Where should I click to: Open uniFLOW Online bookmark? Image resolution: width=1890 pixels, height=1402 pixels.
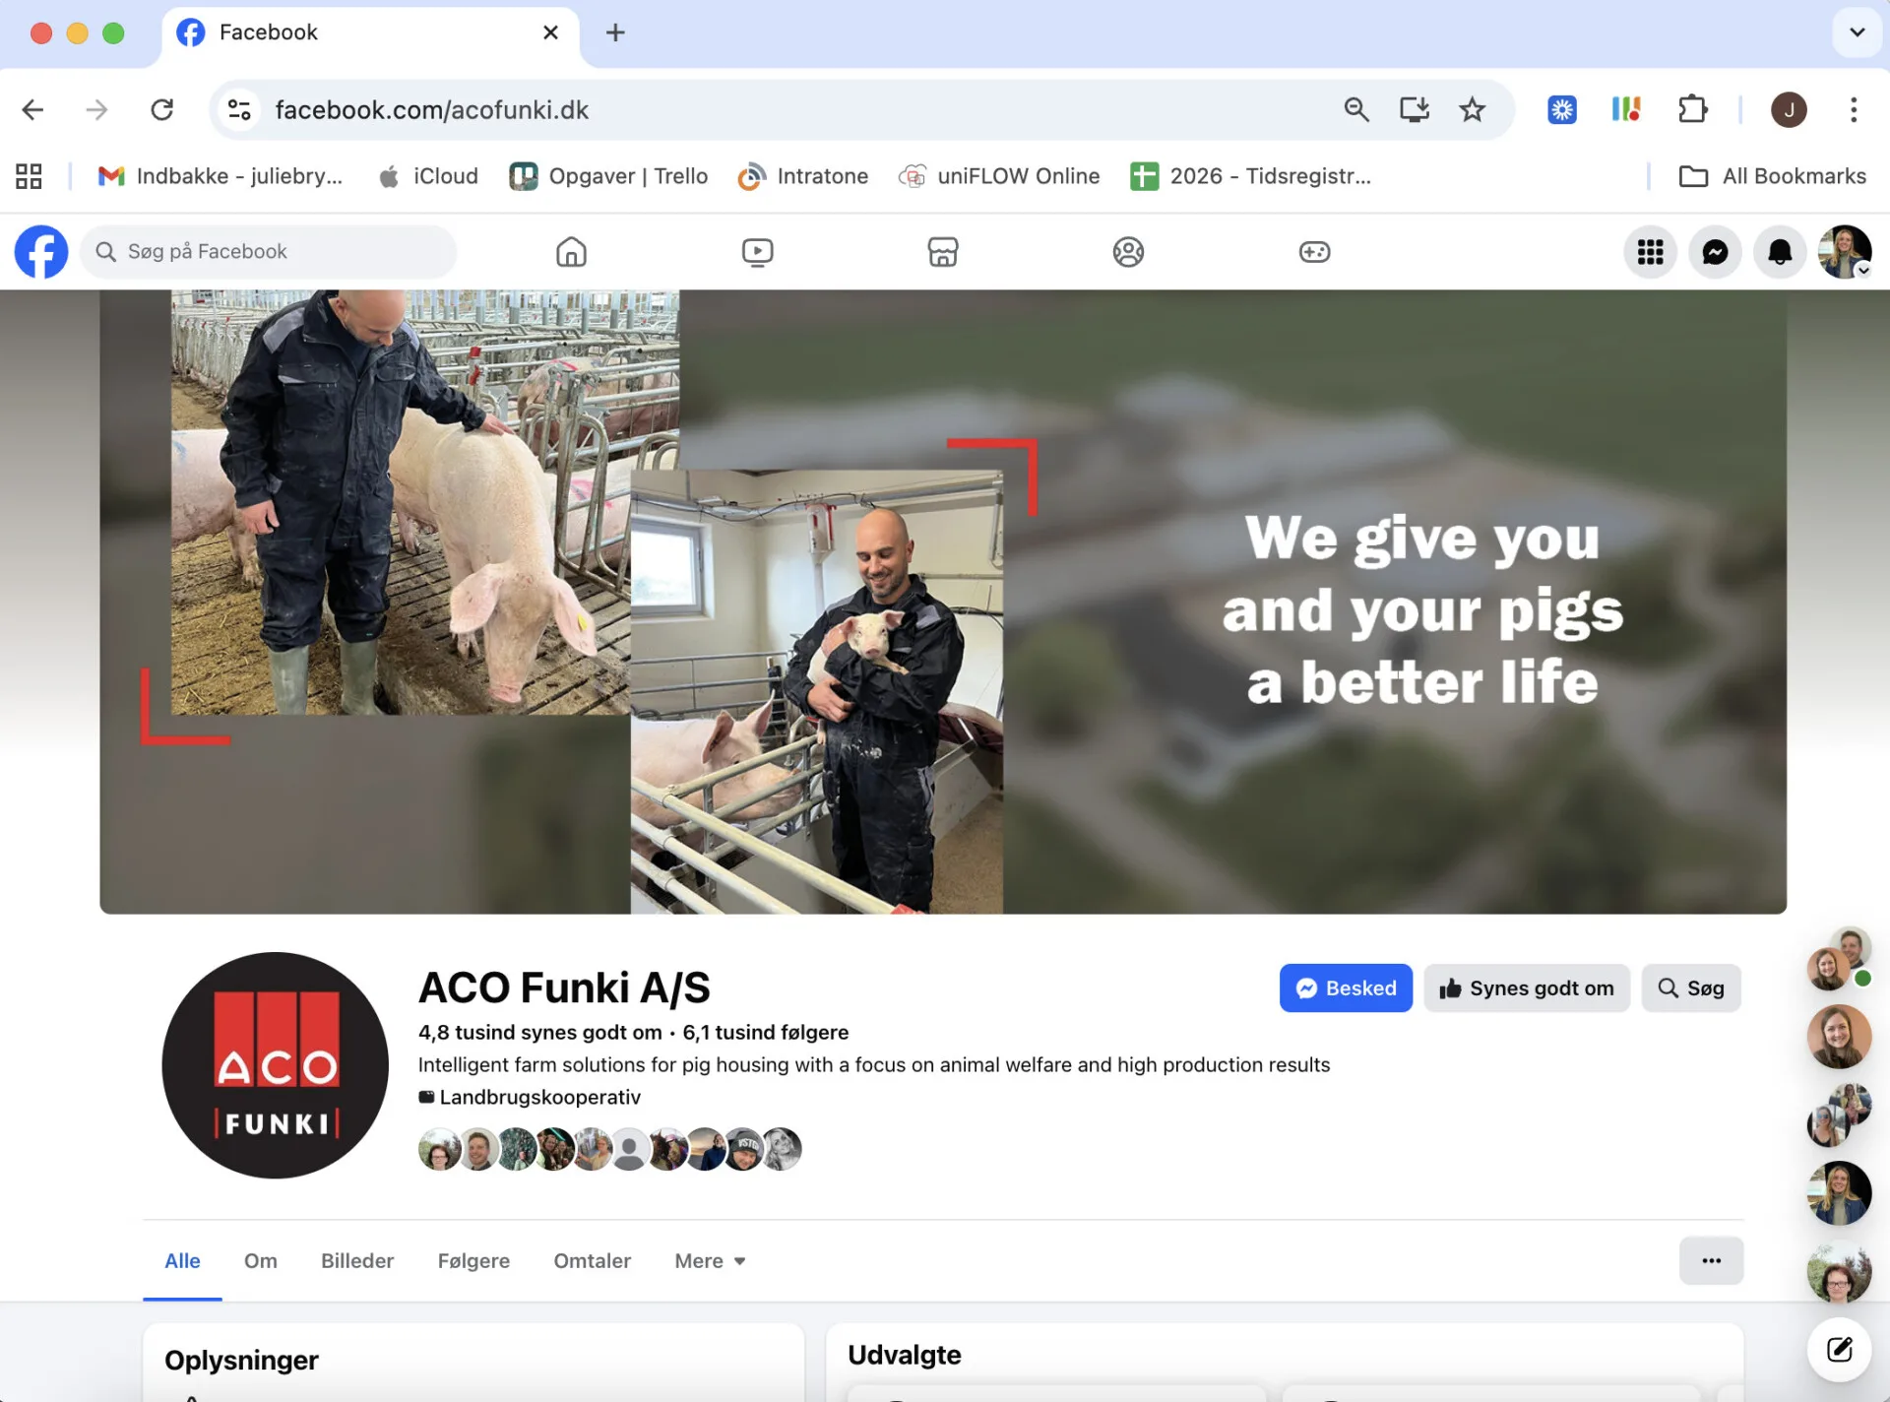(x=999, y=176)
